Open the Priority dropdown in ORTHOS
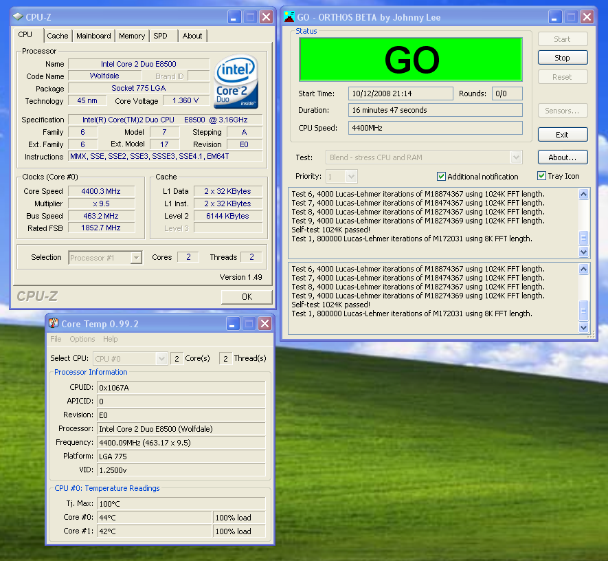 point(351,177)
